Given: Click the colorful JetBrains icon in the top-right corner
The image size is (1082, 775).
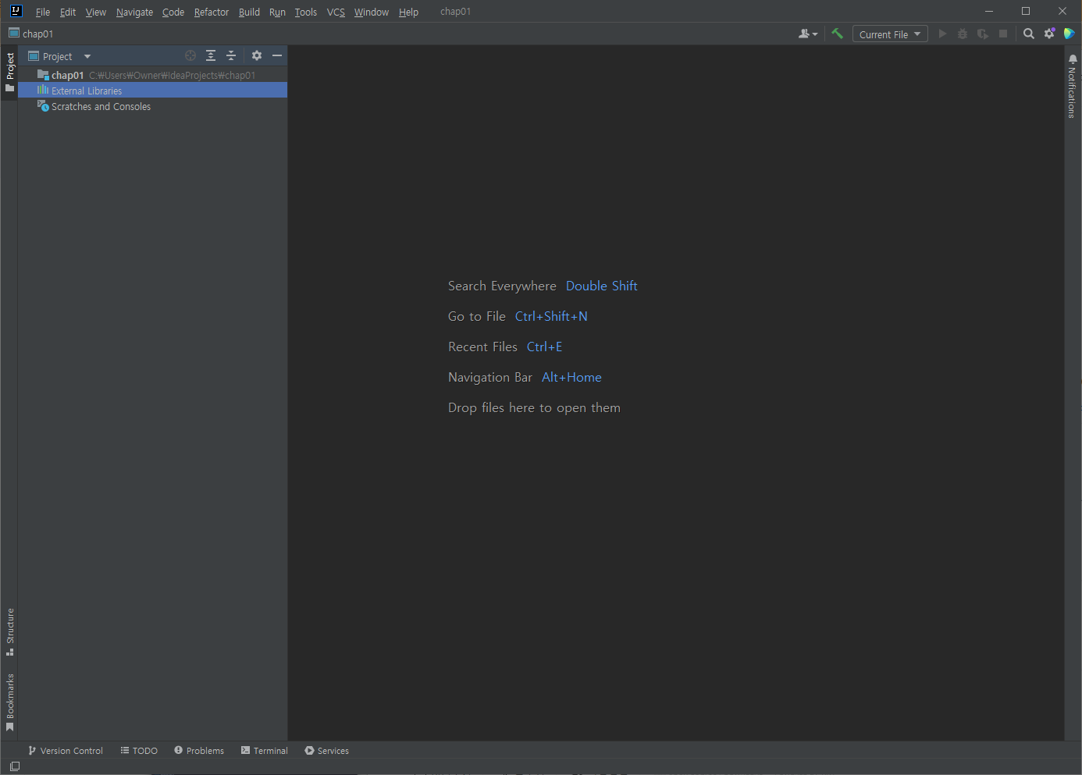Looking at the screenshot, I should [1070, 34].
